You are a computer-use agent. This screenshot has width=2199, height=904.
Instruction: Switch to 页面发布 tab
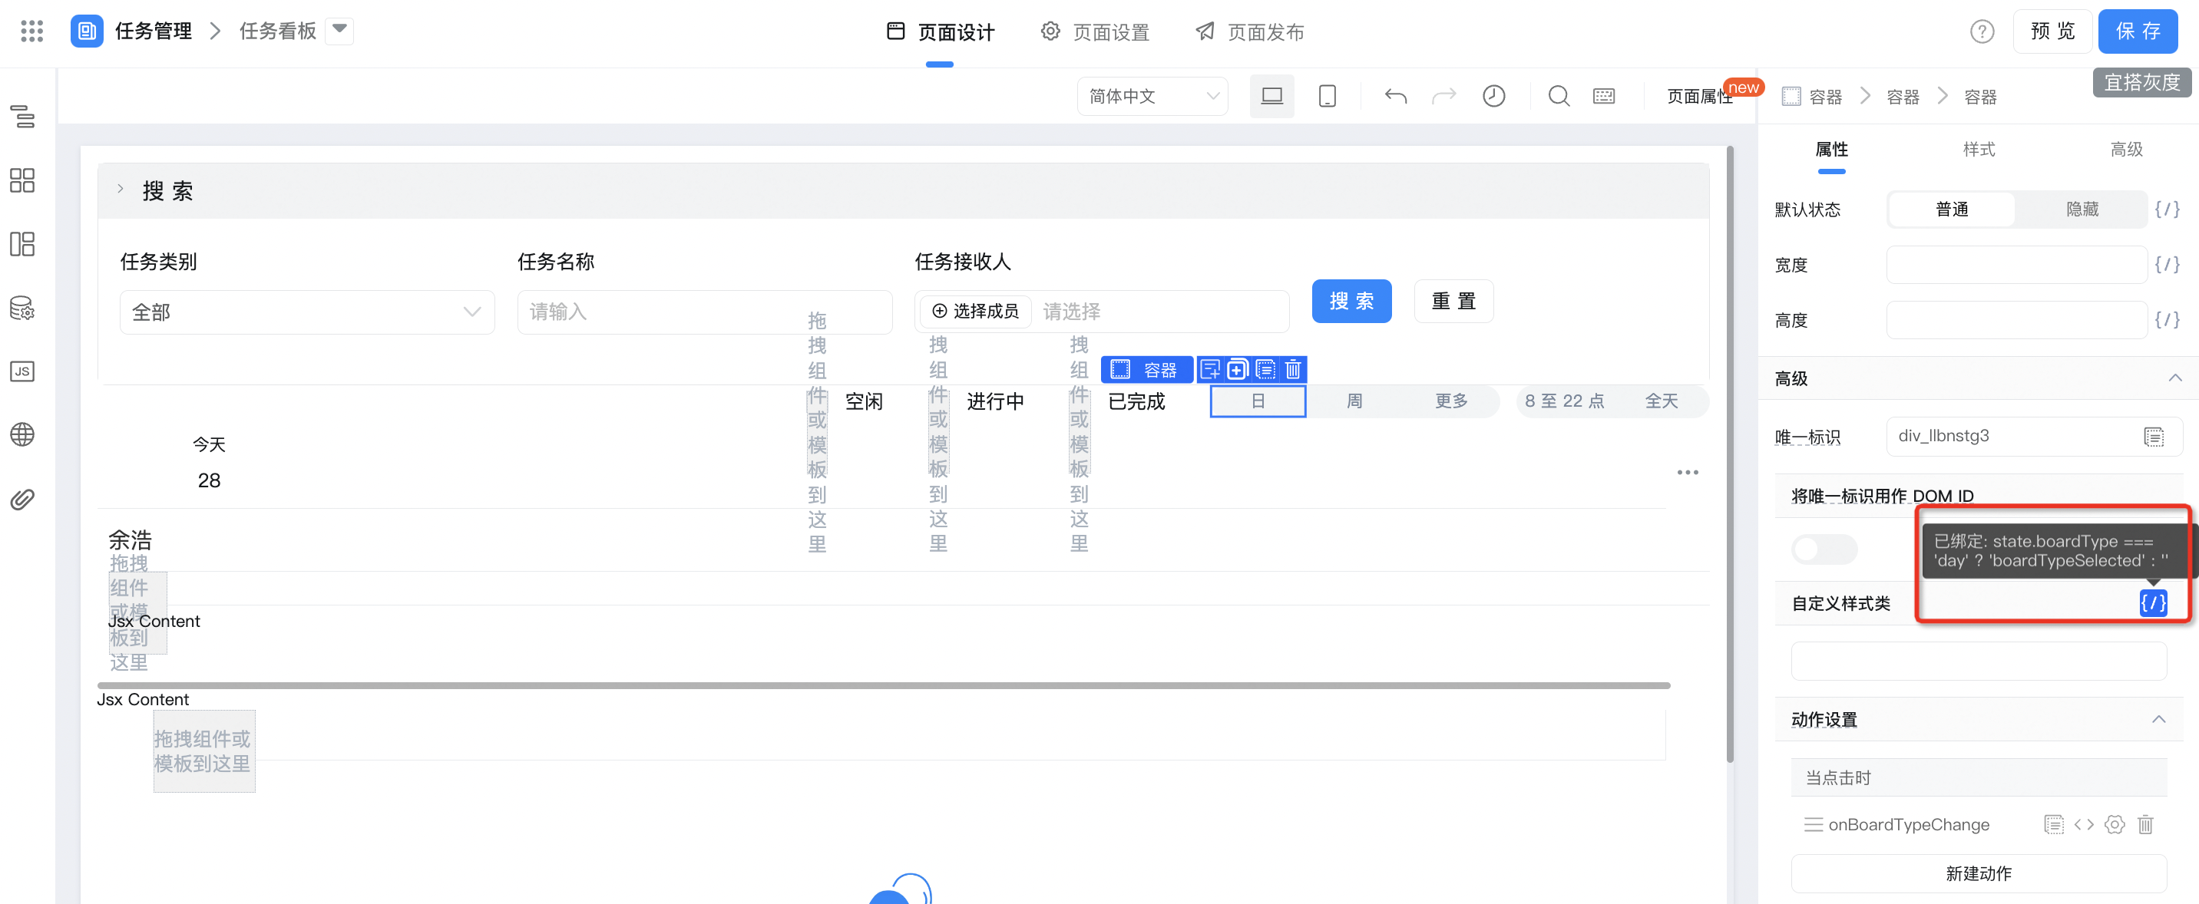[x=1250, y=32]
